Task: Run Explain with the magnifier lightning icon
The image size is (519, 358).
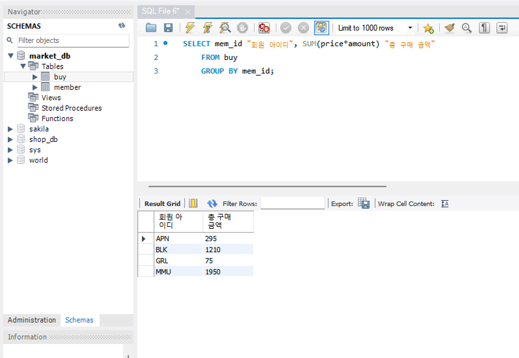Action: (225, 28)
